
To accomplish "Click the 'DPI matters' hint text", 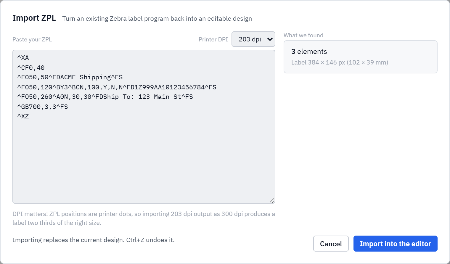I will tap(144, 218).
